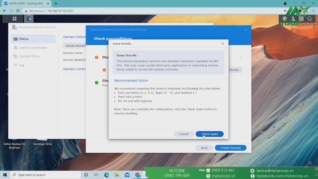Image resolution: width=318 pixels, height=179 pixels.
Task: Click the Create Domain button
Action: pyautogui.click(x=231, y=148)
